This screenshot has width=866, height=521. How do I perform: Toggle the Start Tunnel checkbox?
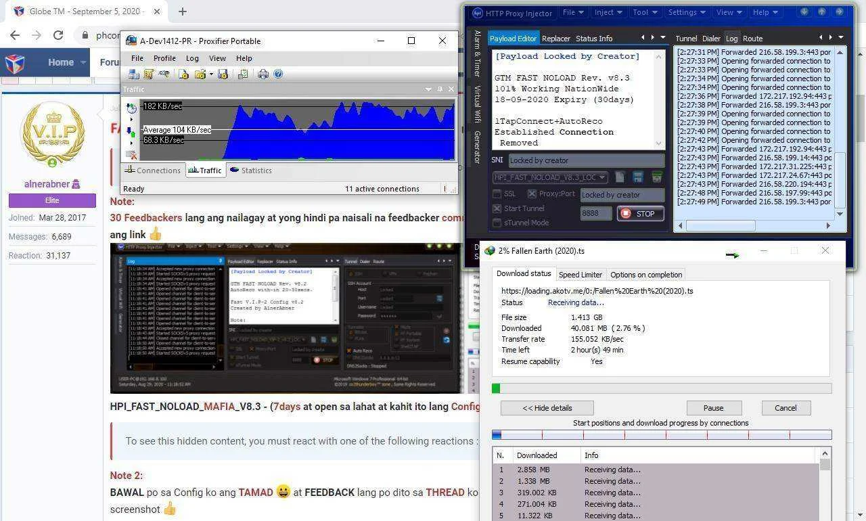(x=497, y=208)
